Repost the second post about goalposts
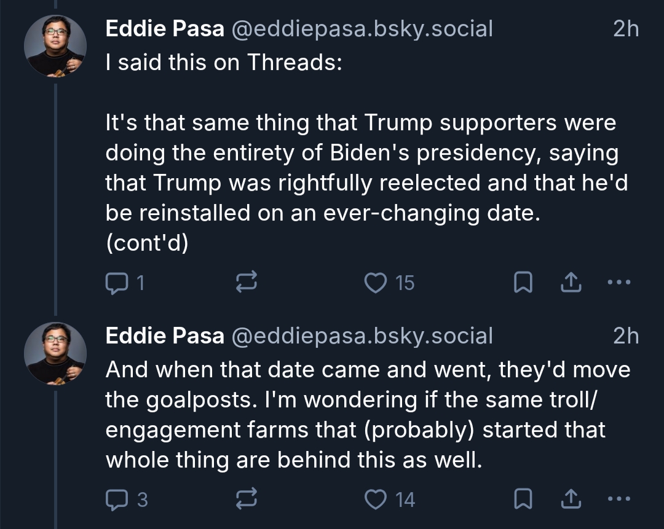 tap(247, 500)
